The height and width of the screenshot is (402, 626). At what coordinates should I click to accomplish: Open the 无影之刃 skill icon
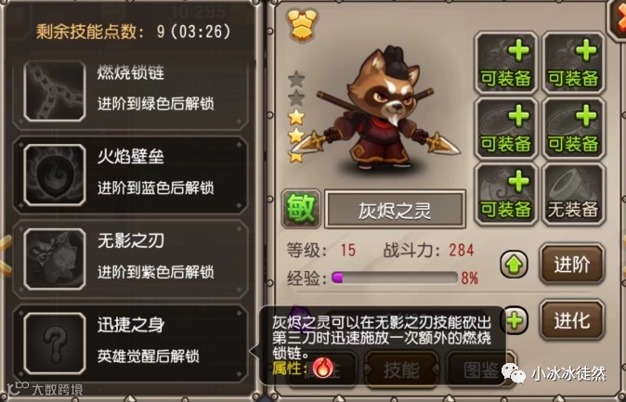[55, 259]
